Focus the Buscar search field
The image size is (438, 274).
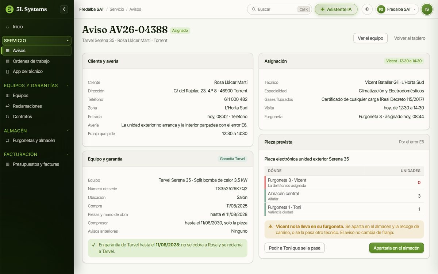coord(279,9)
